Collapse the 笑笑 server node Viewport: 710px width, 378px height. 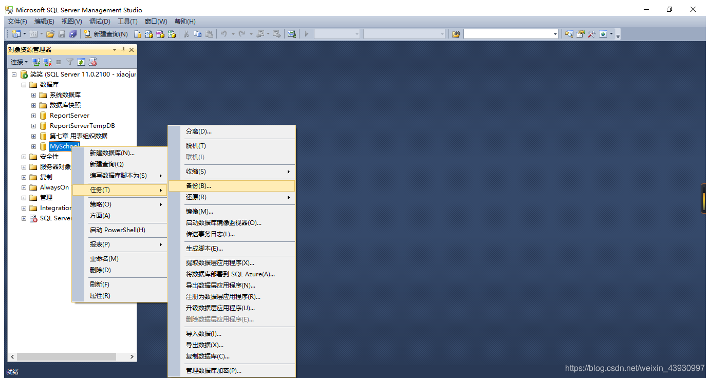coord(14,74)
